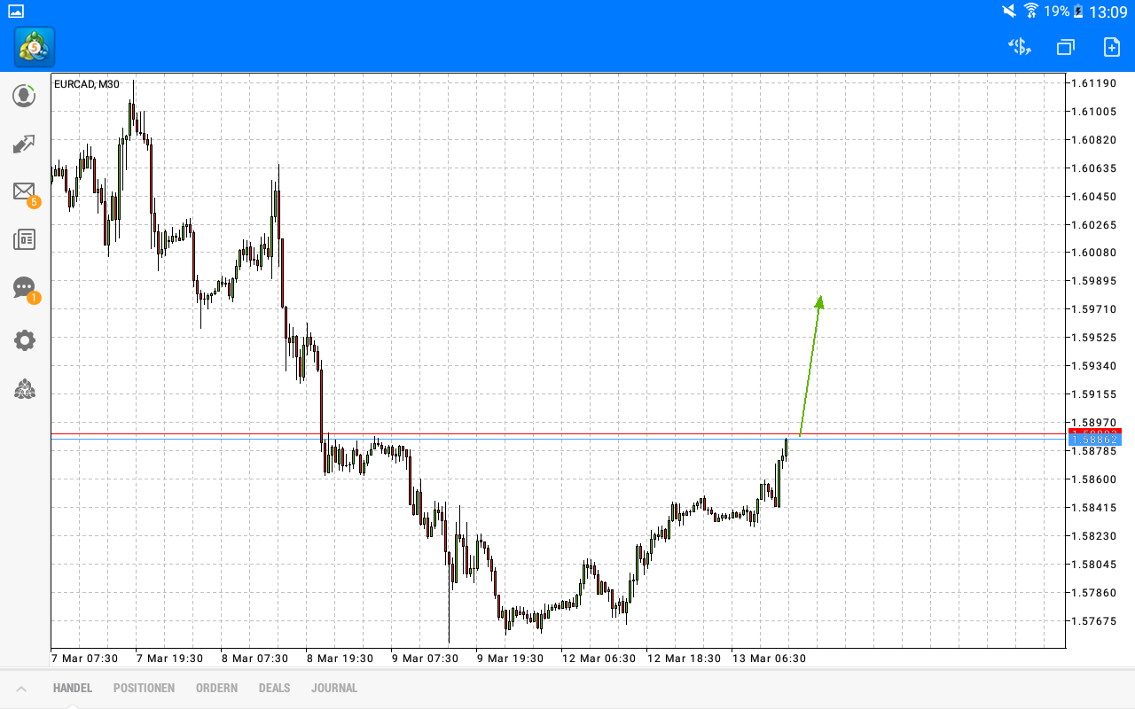Switch to the POSITIONEN tab
Image resolution: width=1135 pixels, height=709 pixels.
(x=144, y=688)
